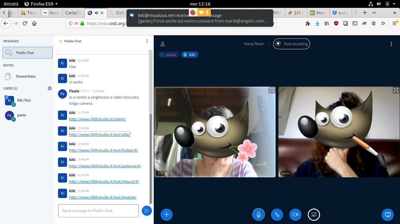Image resolution: width=400 pixels, height=224 pixels.
Task: Open the Firefox ESR application menu
Action: [41, 4]
